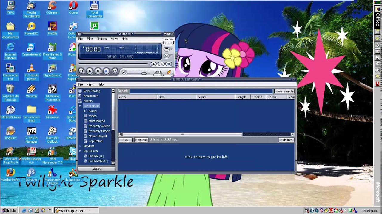Open Winamp Options menu
The width and height of the screenshot is (382, 214).
point(101,39)
